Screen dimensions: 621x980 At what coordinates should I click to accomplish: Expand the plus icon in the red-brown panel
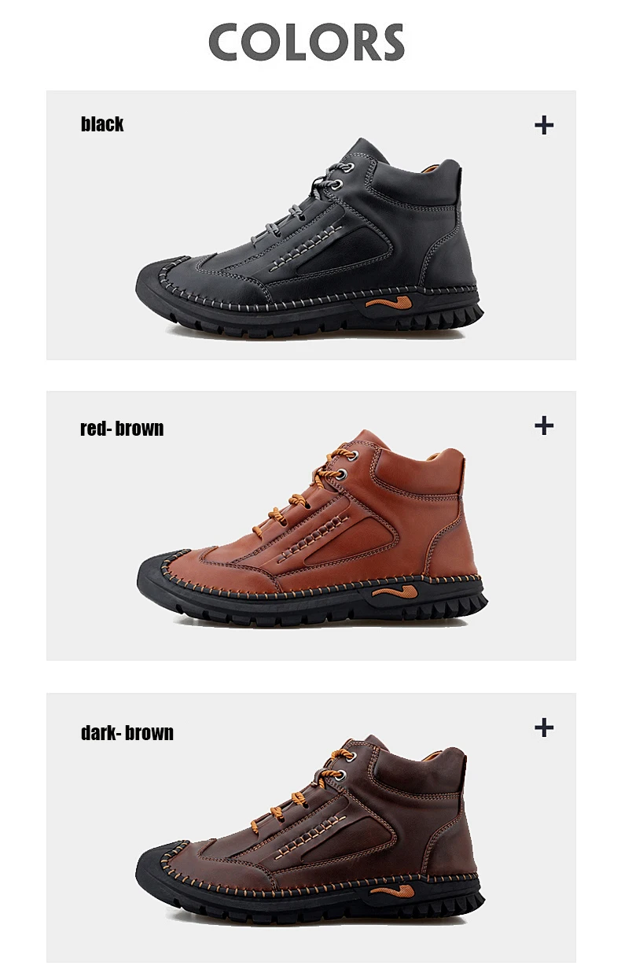coord(544,426)
